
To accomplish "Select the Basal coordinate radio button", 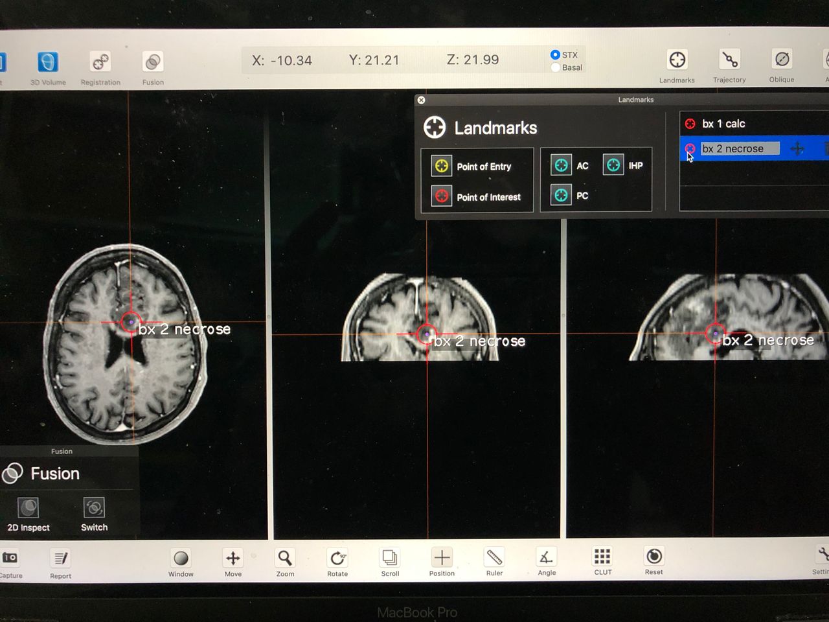I will [555, 67].
